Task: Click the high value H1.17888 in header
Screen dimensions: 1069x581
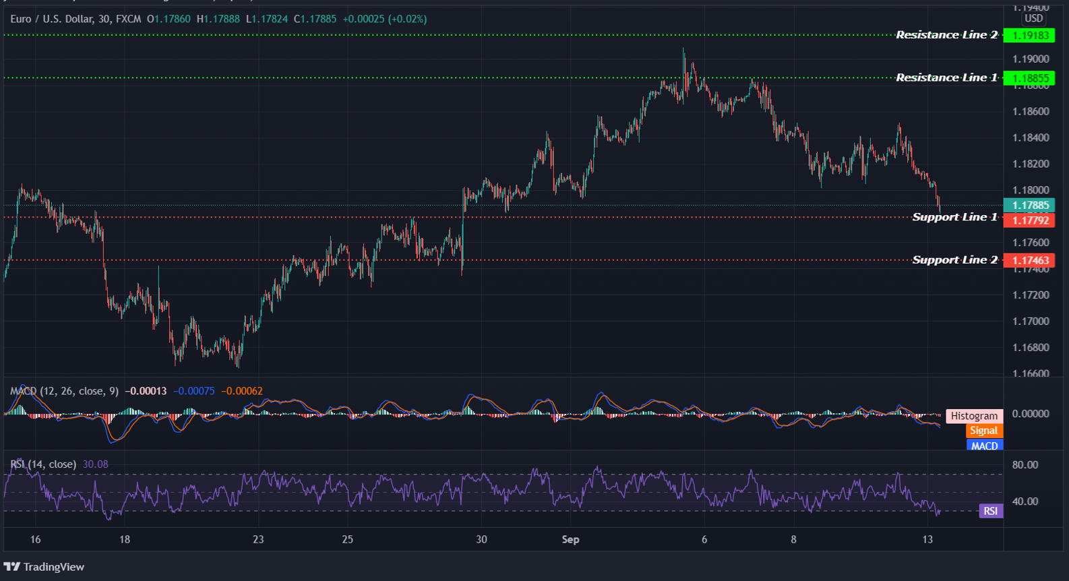Action: (x=218, y=19)
